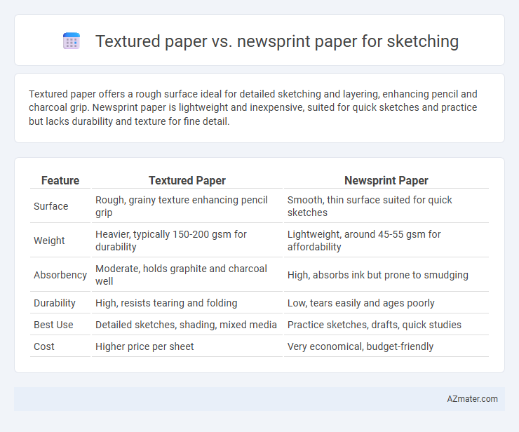519x432 pixels.
Task: Select the 'Newsprint Paper' column header
Action: (386, 180)
